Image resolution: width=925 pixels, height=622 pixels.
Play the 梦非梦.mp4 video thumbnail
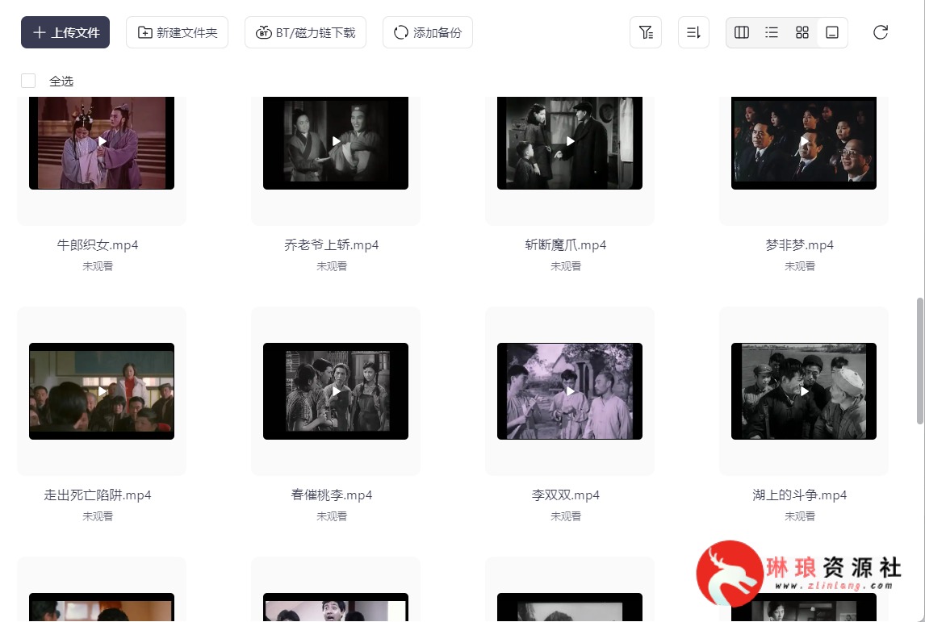pos(804,141)
